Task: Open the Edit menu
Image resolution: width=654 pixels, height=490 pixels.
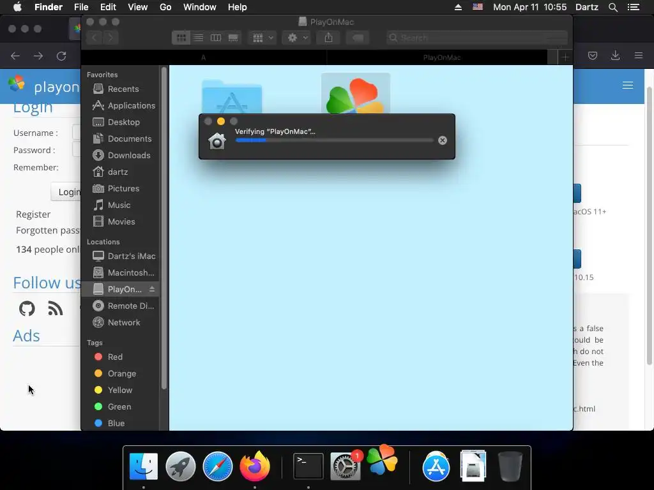Action: point(108,7)
